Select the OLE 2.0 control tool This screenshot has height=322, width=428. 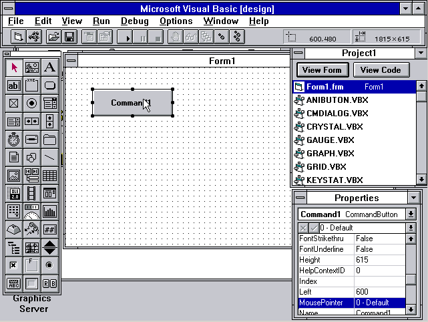[x=13, y=193]
